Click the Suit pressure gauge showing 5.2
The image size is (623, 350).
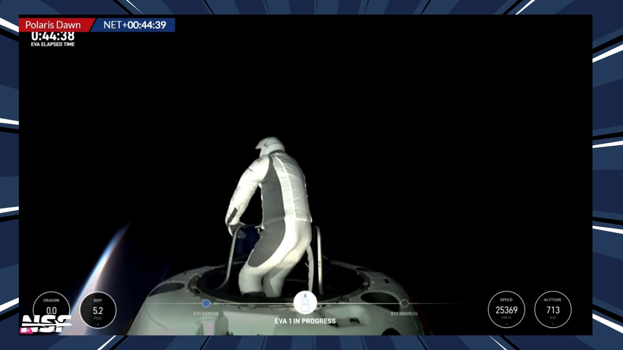click(x=98, y=310)
